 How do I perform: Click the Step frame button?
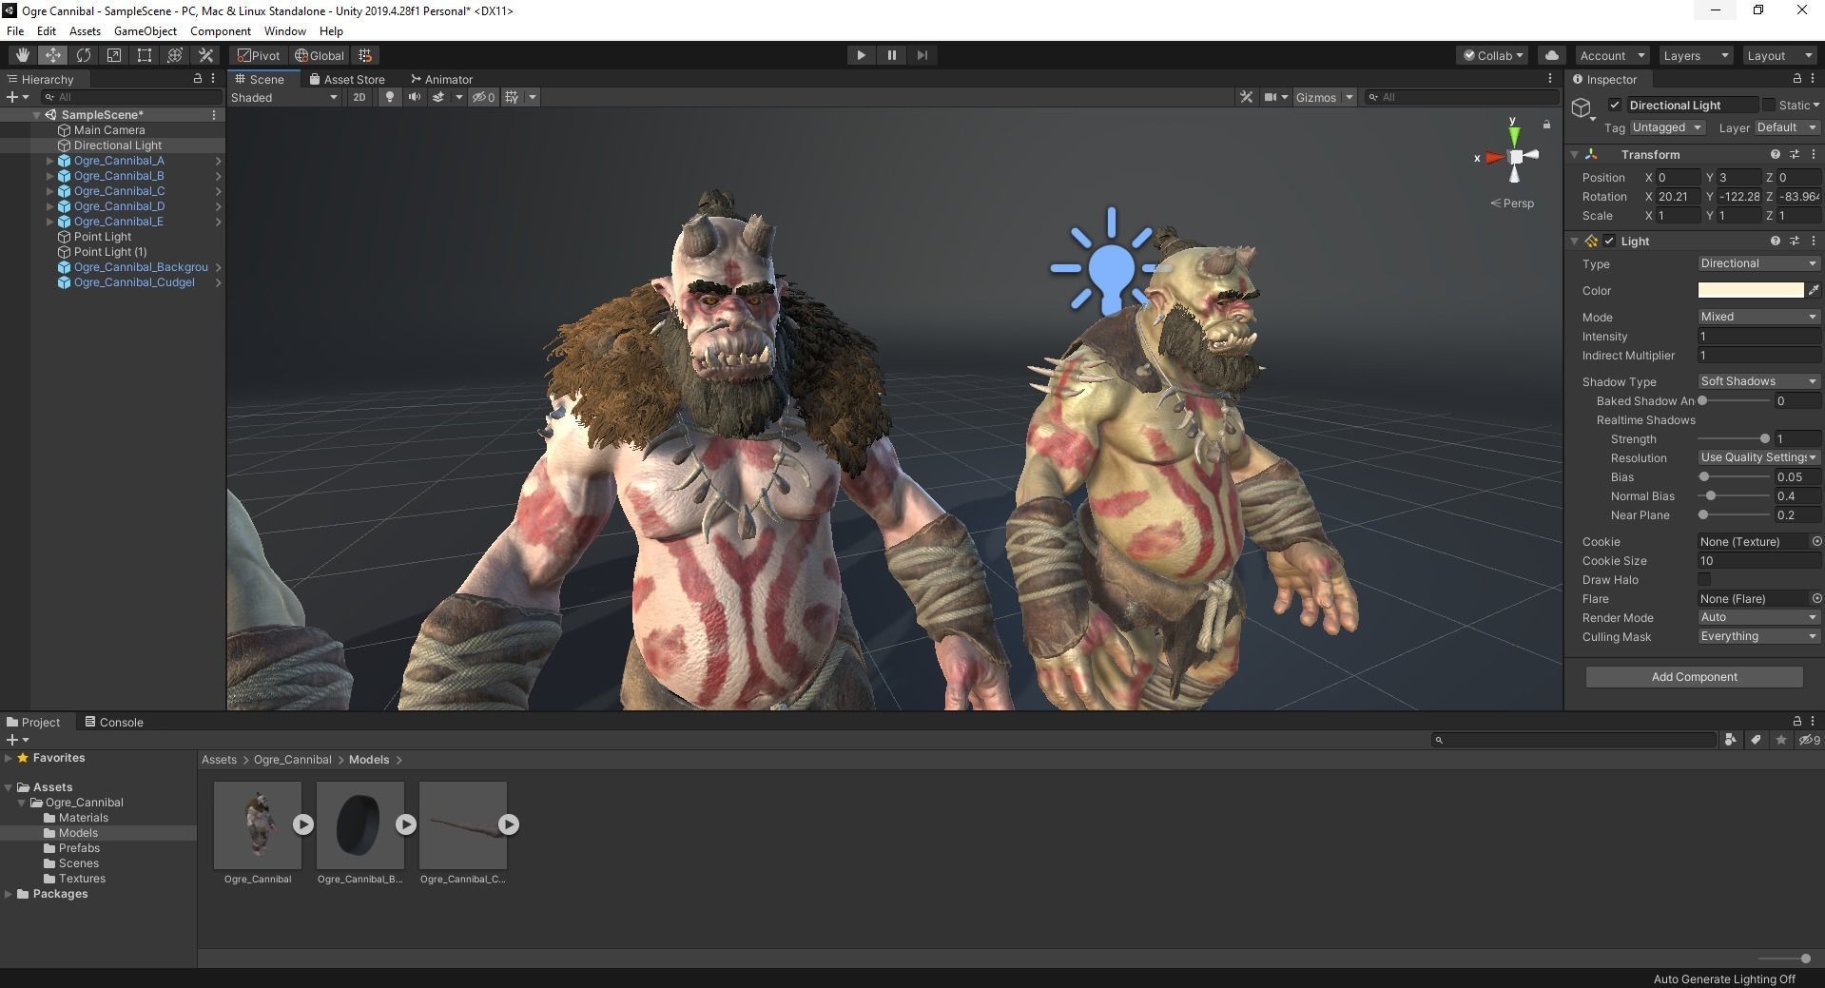(922, 55)
